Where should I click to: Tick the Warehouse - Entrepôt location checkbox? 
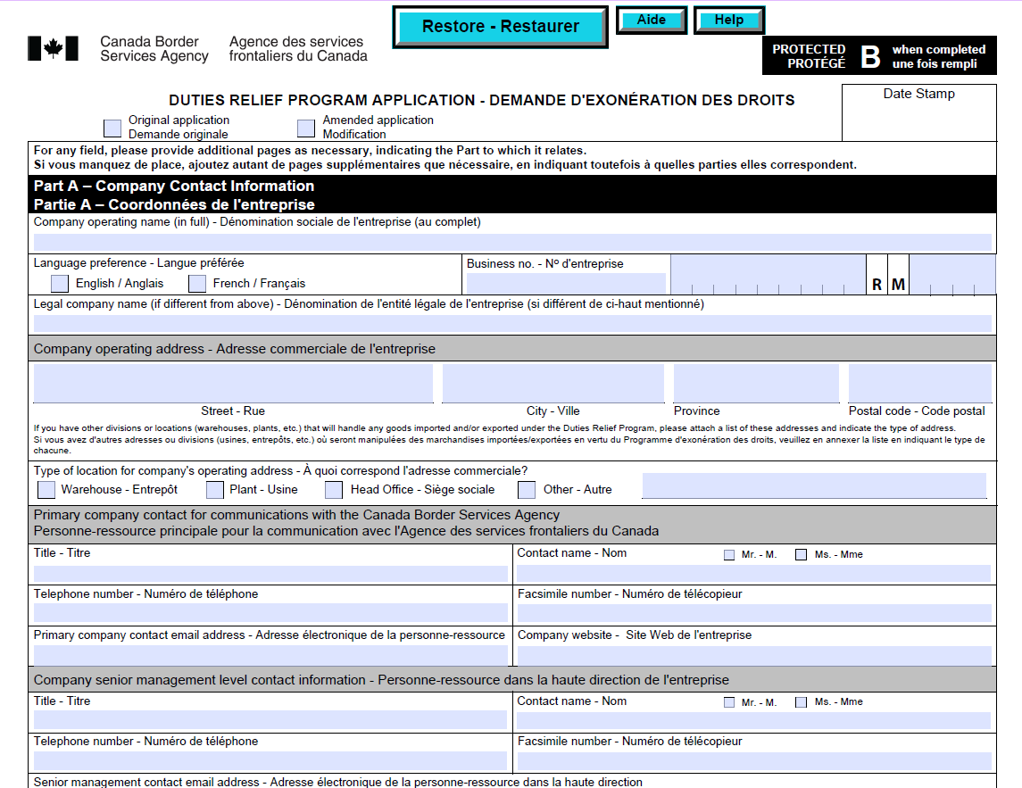coord(46,489)
